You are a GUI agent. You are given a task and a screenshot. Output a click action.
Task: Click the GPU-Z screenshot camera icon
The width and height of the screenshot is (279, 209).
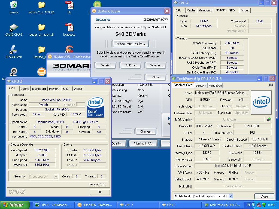pyautogui.click(x=271, y=85)
